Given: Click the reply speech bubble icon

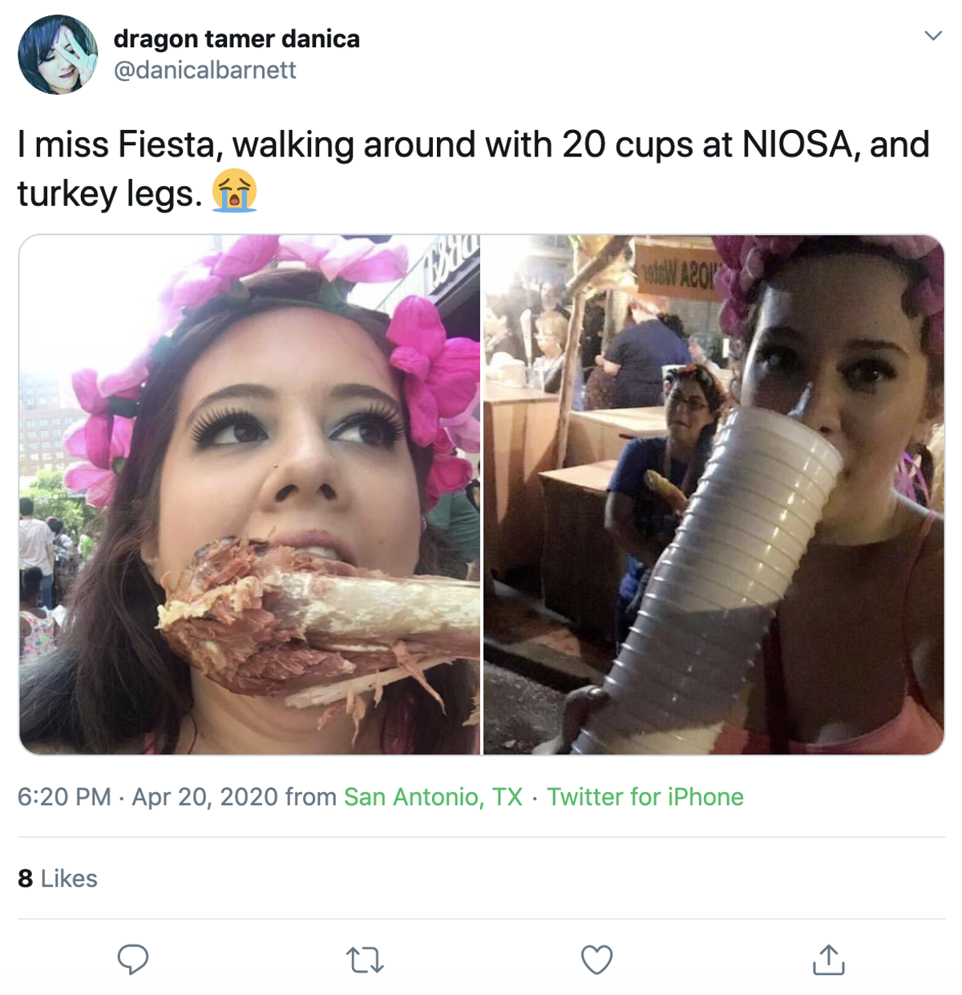Looking at the screenshot, I should click(133, 959).
